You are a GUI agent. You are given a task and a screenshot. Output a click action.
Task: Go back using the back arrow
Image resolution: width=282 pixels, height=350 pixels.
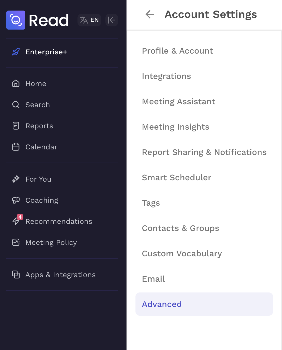[150, 14]
